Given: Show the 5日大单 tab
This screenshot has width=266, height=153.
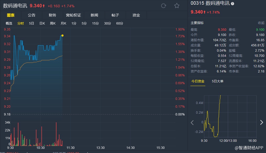Looking at the screenshot, I should click(x=218, y=81).
